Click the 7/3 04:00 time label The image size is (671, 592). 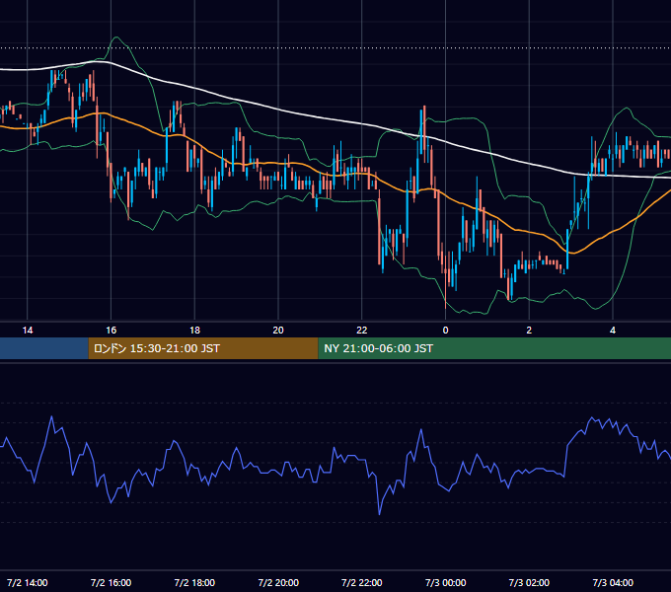613,582
